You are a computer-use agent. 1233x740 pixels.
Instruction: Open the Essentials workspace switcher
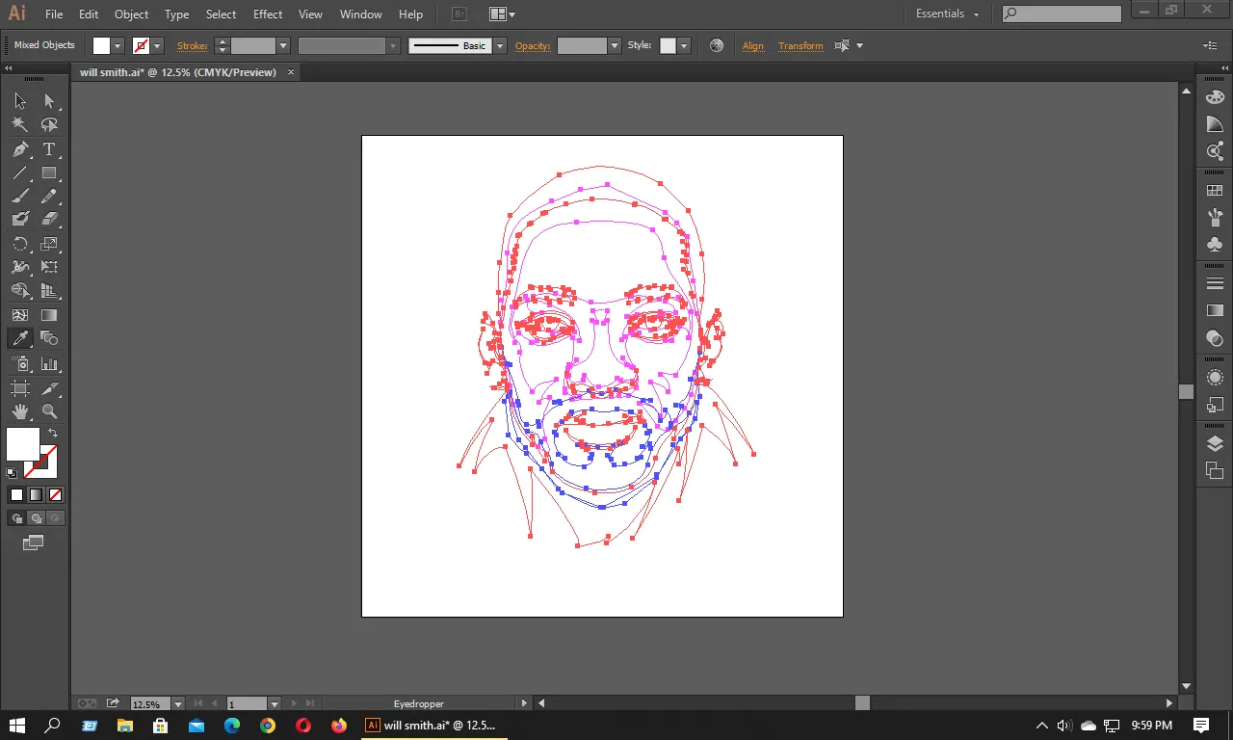947,14
